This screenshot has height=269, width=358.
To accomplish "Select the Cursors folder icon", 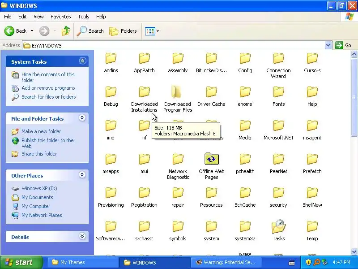I will (312, 58).
